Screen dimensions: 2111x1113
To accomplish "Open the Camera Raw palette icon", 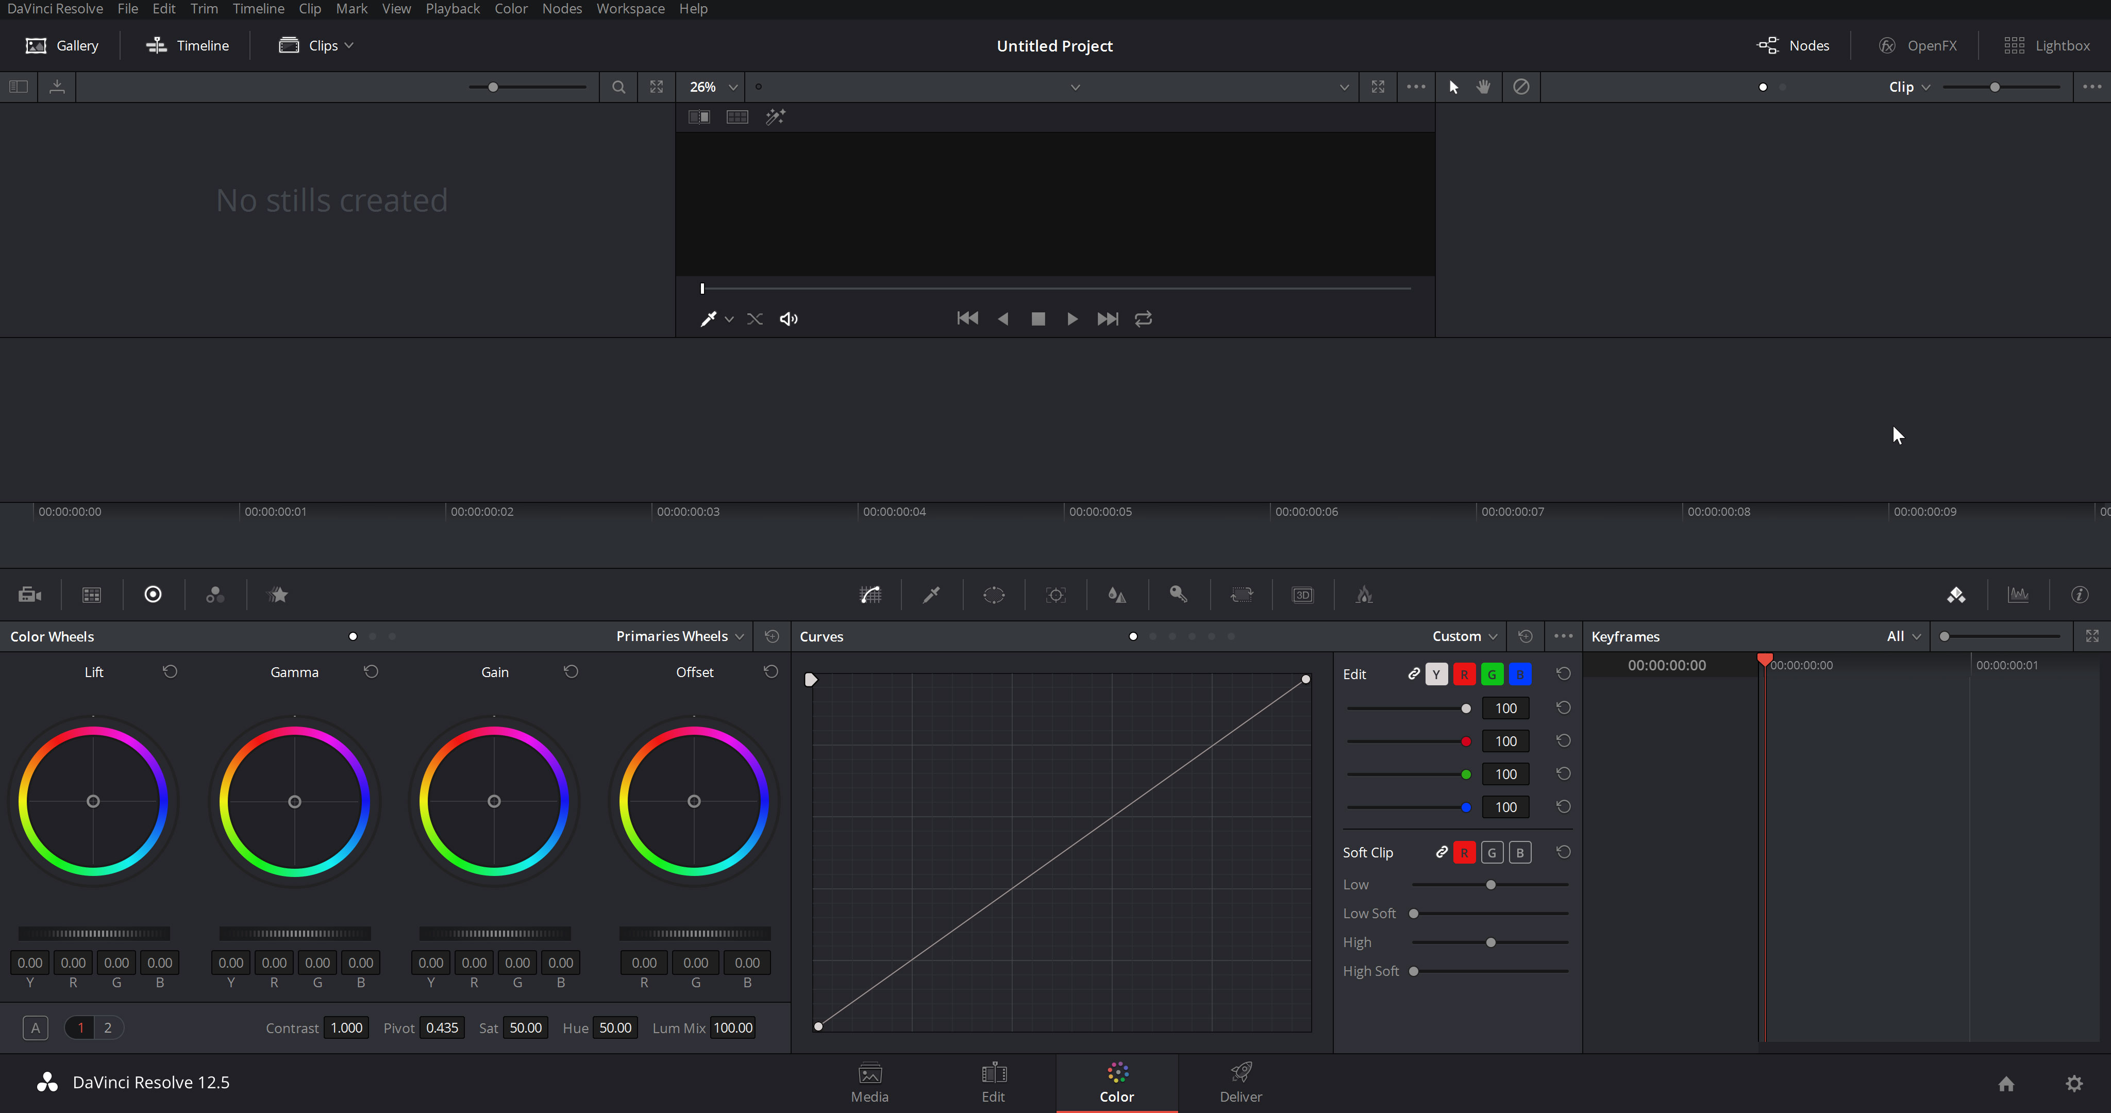I will point(29,595).
